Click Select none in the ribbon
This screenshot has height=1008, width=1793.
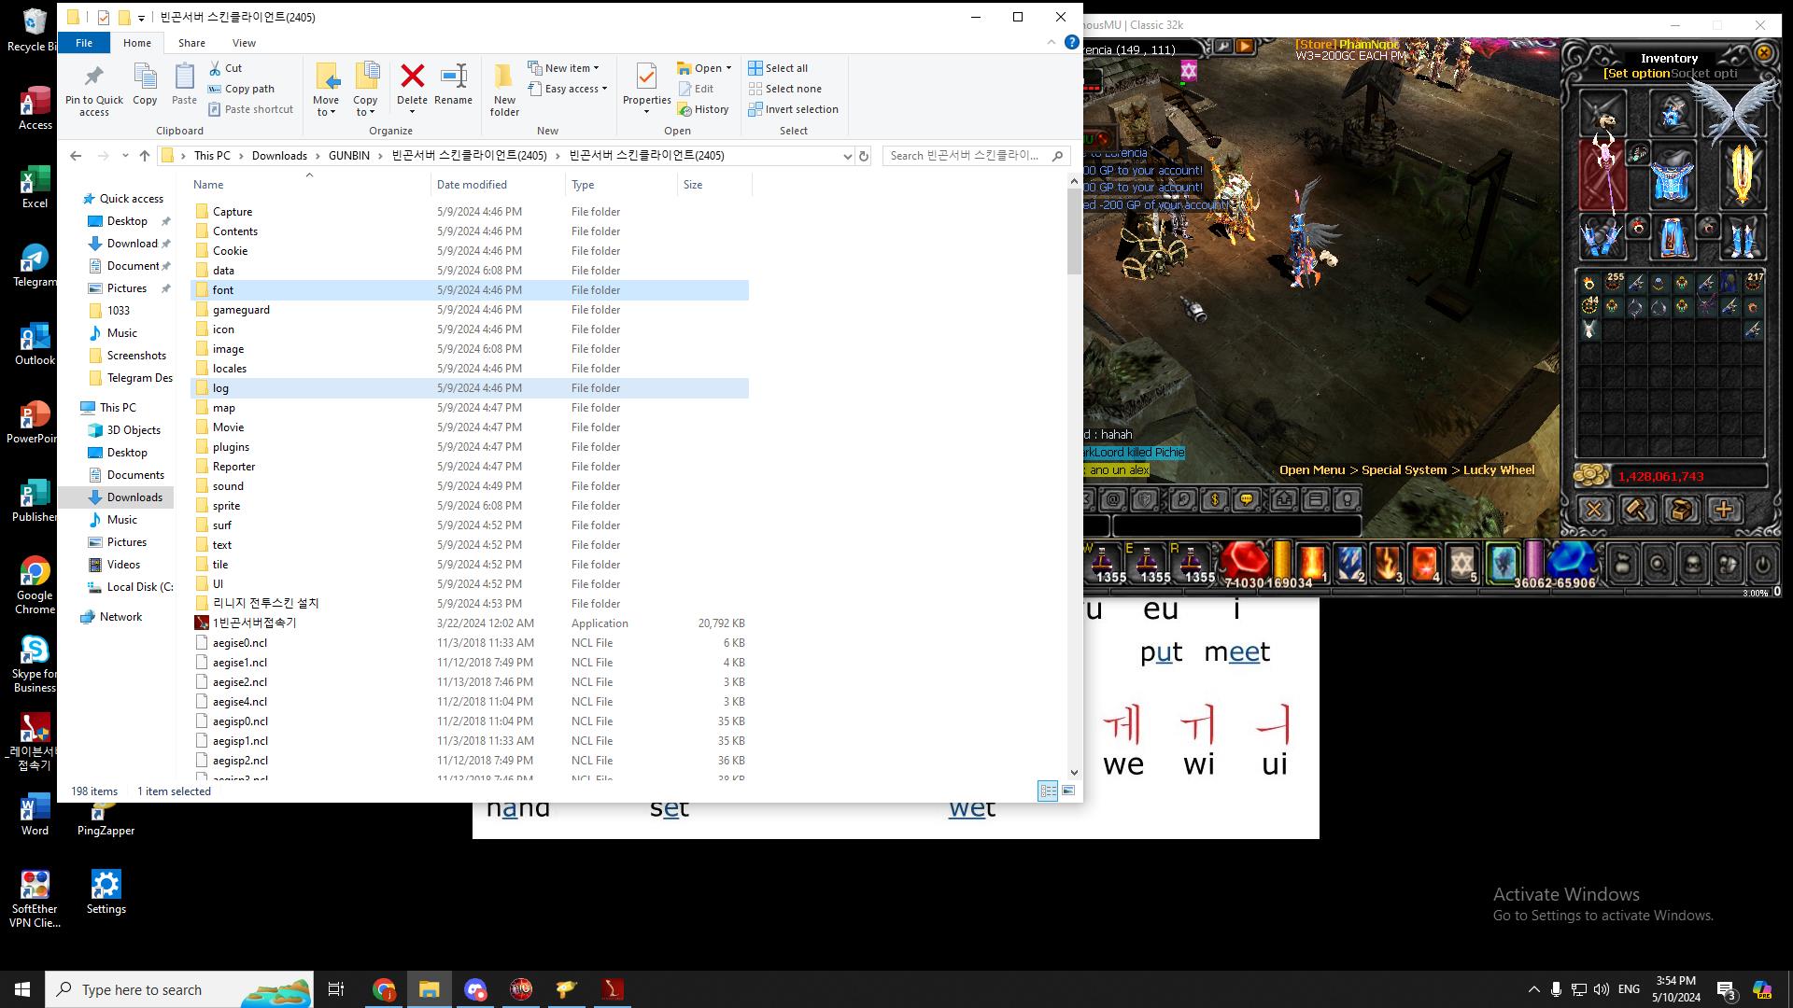[785, 89]
